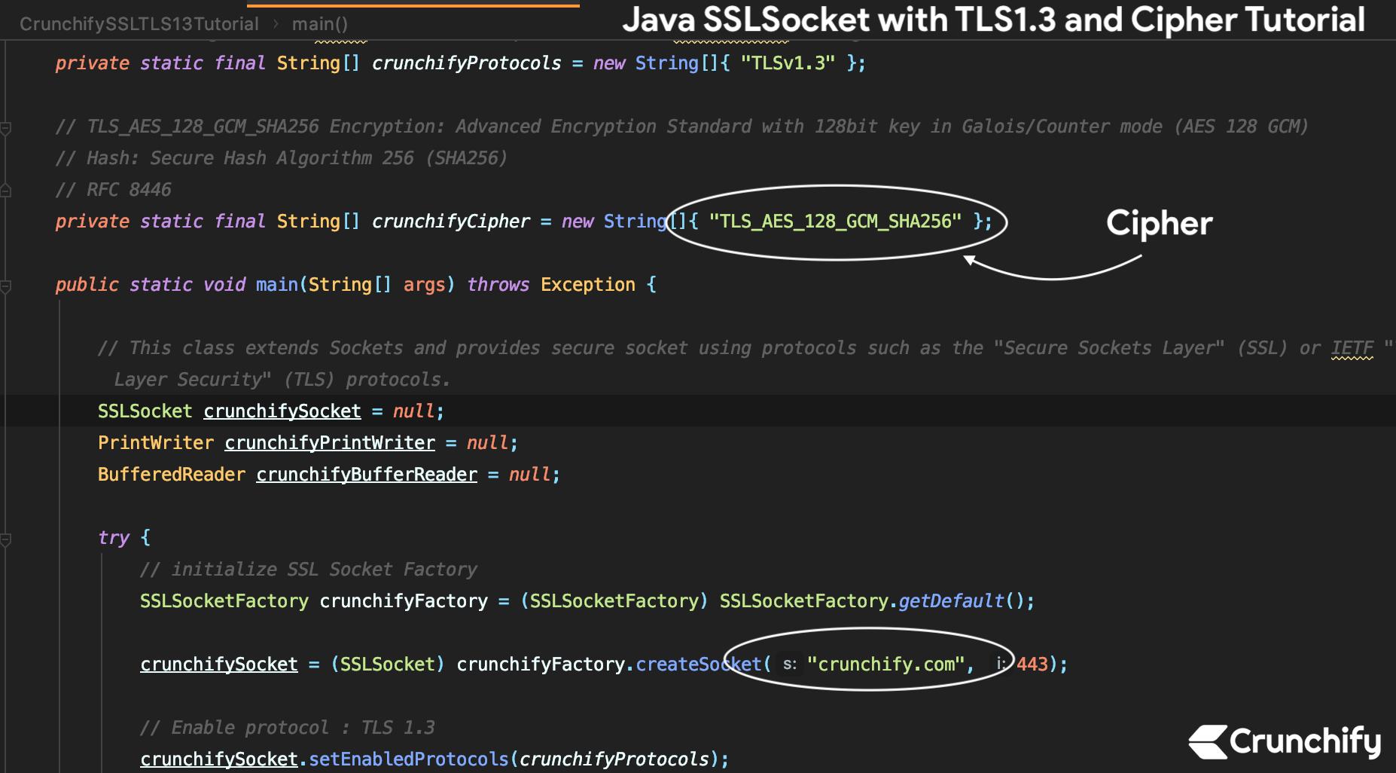
Task: Click the 'i:' parameter hint before 443
Action: click(1001, 665)
